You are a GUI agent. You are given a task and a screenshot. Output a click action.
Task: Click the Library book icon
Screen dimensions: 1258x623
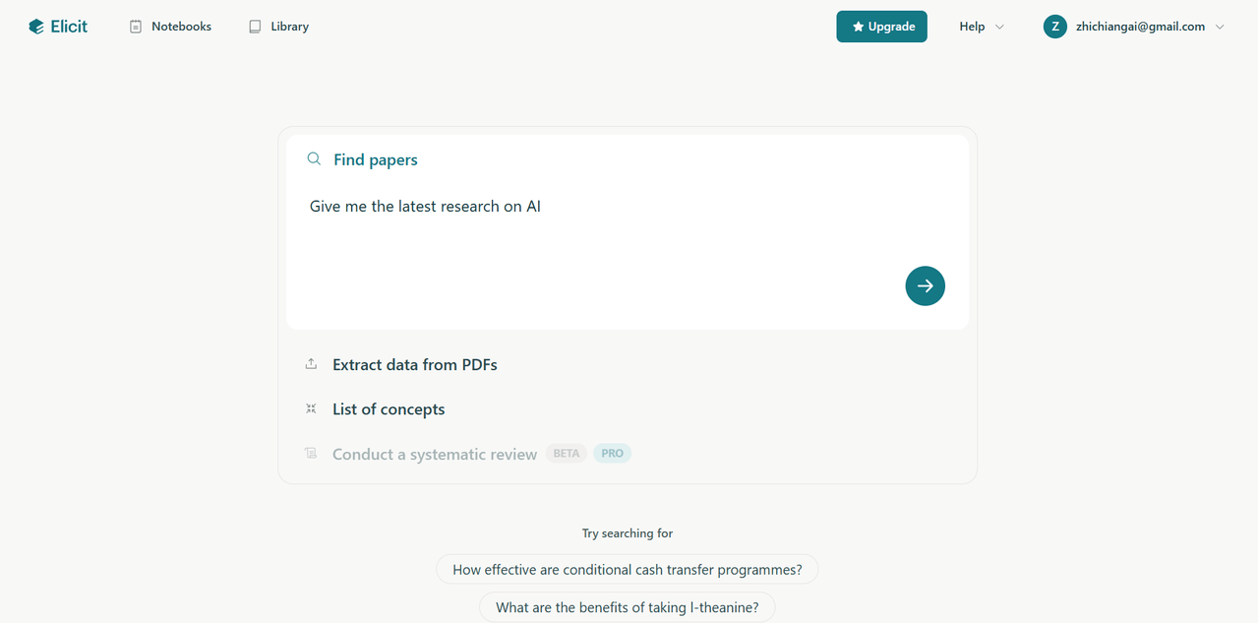coord(255,27)
